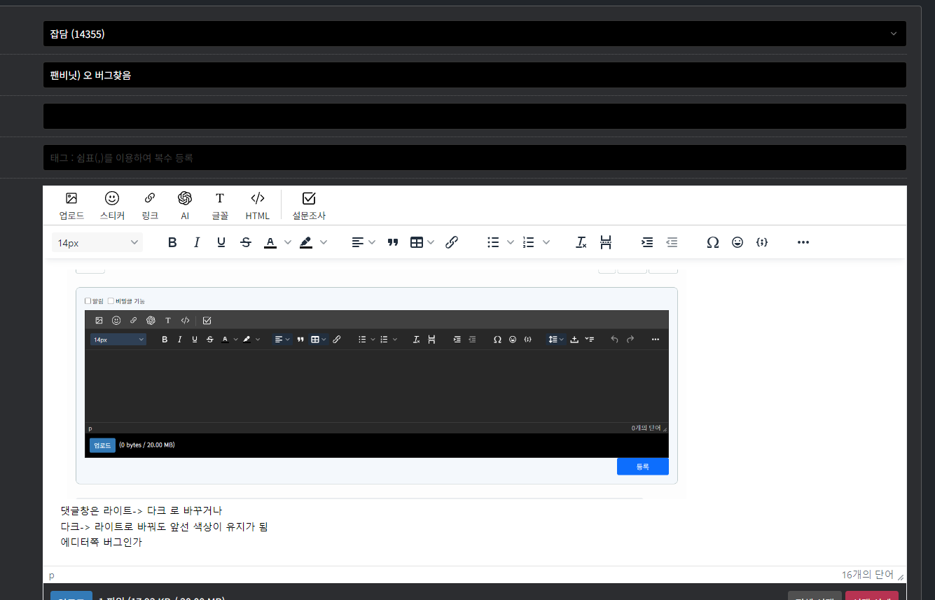Click the empty black field below the title
This screenshot has width=935, height=600.
(474, 116)
